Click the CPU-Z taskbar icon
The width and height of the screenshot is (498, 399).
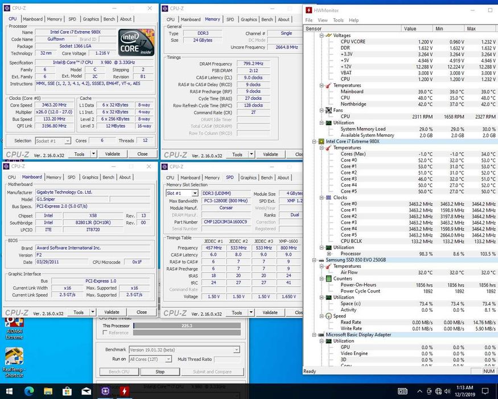click(x=105, y=391)
